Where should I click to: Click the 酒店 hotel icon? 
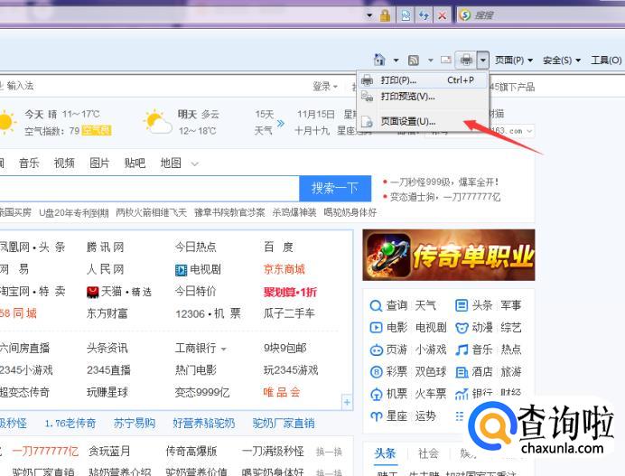click(x=462, y=372)
